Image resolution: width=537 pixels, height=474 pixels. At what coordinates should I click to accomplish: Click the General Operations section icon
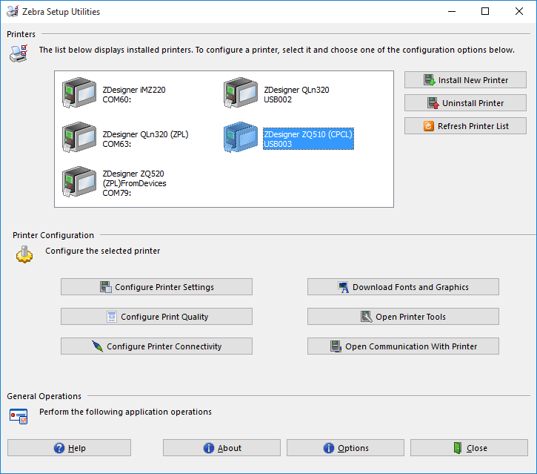coord(19,415)
